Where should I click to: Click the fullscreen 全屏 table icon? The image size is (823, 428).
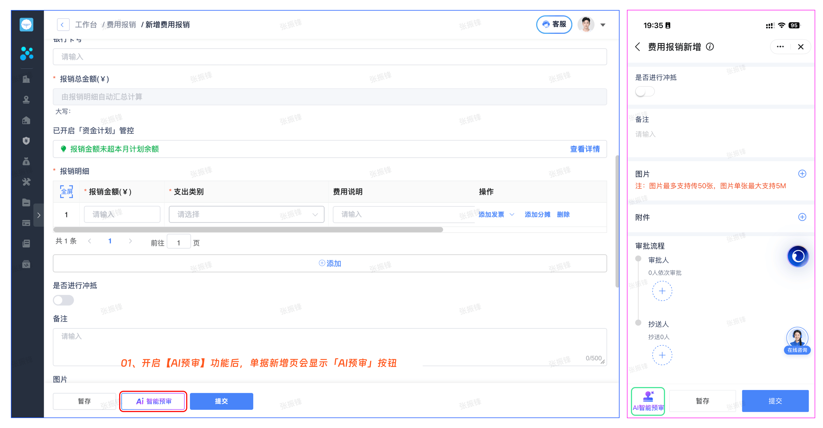click(66, 192)
